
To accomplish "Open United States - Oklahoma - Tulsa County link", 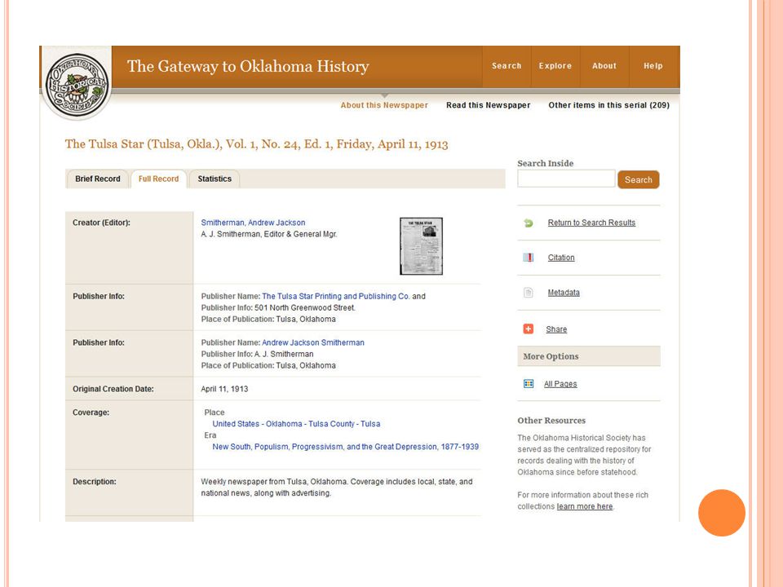I will tap(296, 424).
